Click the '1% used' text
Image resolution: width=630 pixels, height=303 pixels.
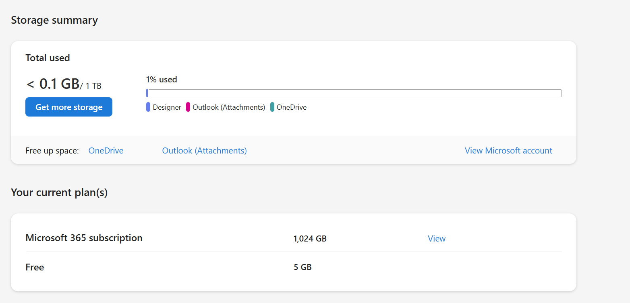click(162, 80)
